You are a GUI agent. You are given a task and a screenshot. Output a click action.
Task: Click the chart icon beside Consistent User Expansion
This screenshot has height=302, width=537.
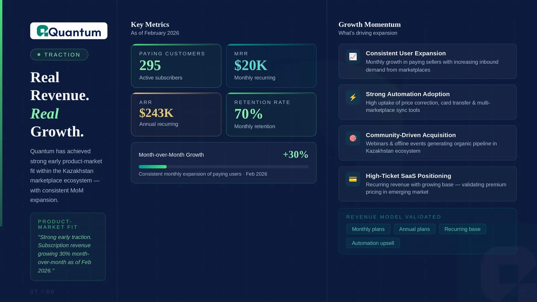[353, 57]
